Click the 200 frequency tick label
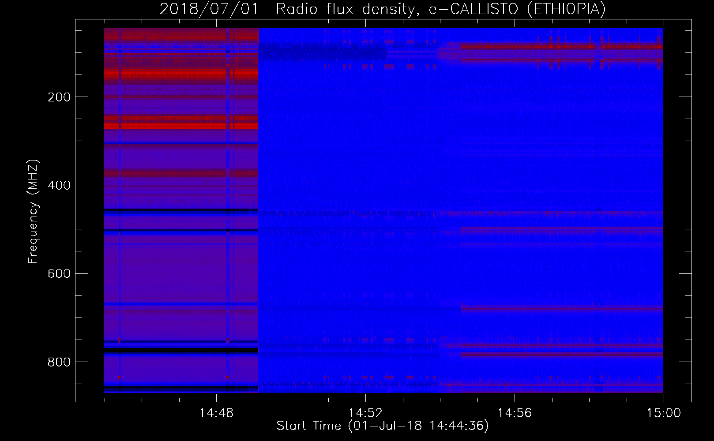Image resolution: width=714 pixels, height=441 pixels. click(x=59, y=97)
